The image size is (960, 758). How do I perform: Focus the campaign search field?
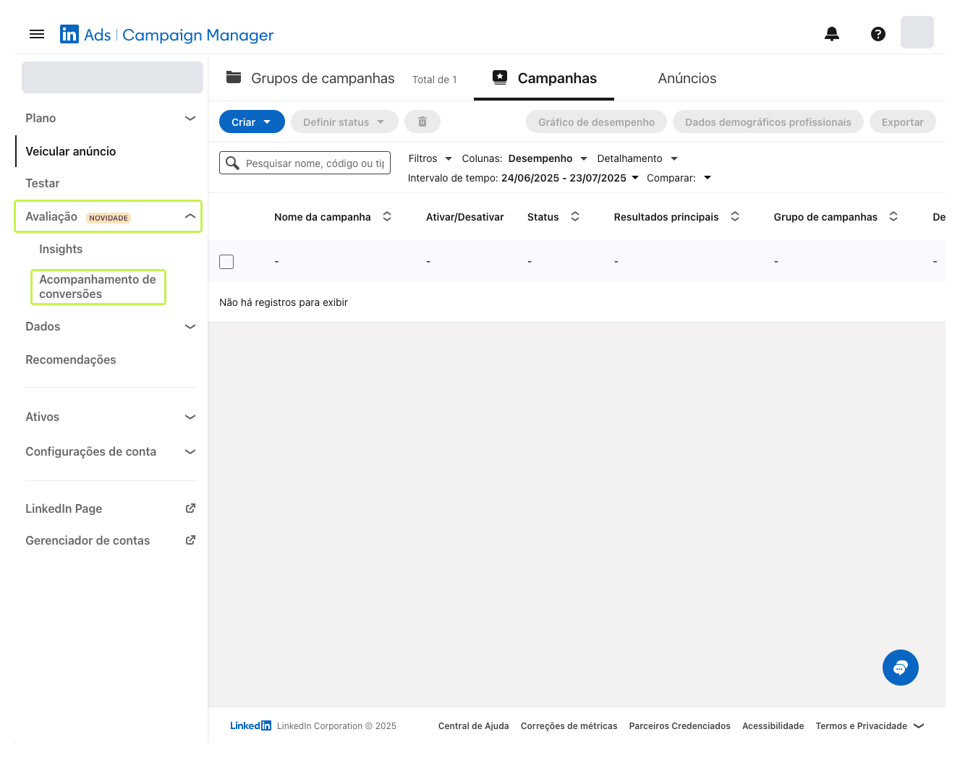[305, 163]
